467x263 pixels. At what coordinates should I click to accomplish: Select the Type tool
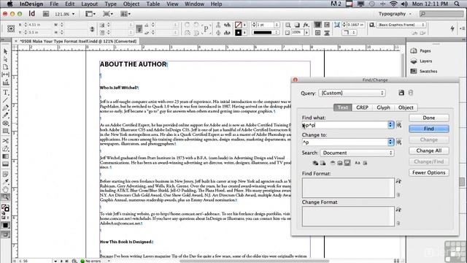click(5, 93)
